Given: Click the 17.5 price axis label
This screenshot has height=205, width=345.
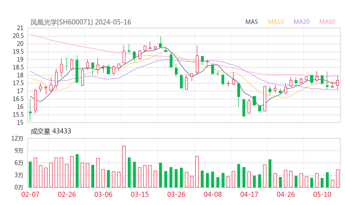Looking at the screenshot, I should (x=18, y=83).
